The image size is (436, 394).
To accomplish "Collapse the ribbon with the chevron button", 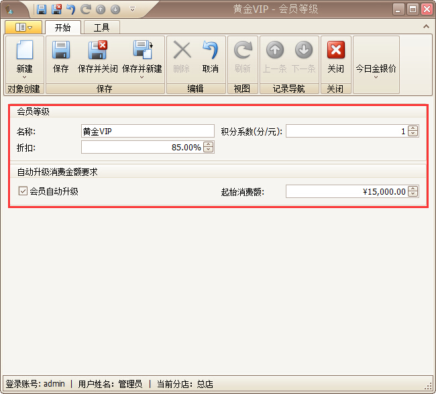I will coord(425,26).
